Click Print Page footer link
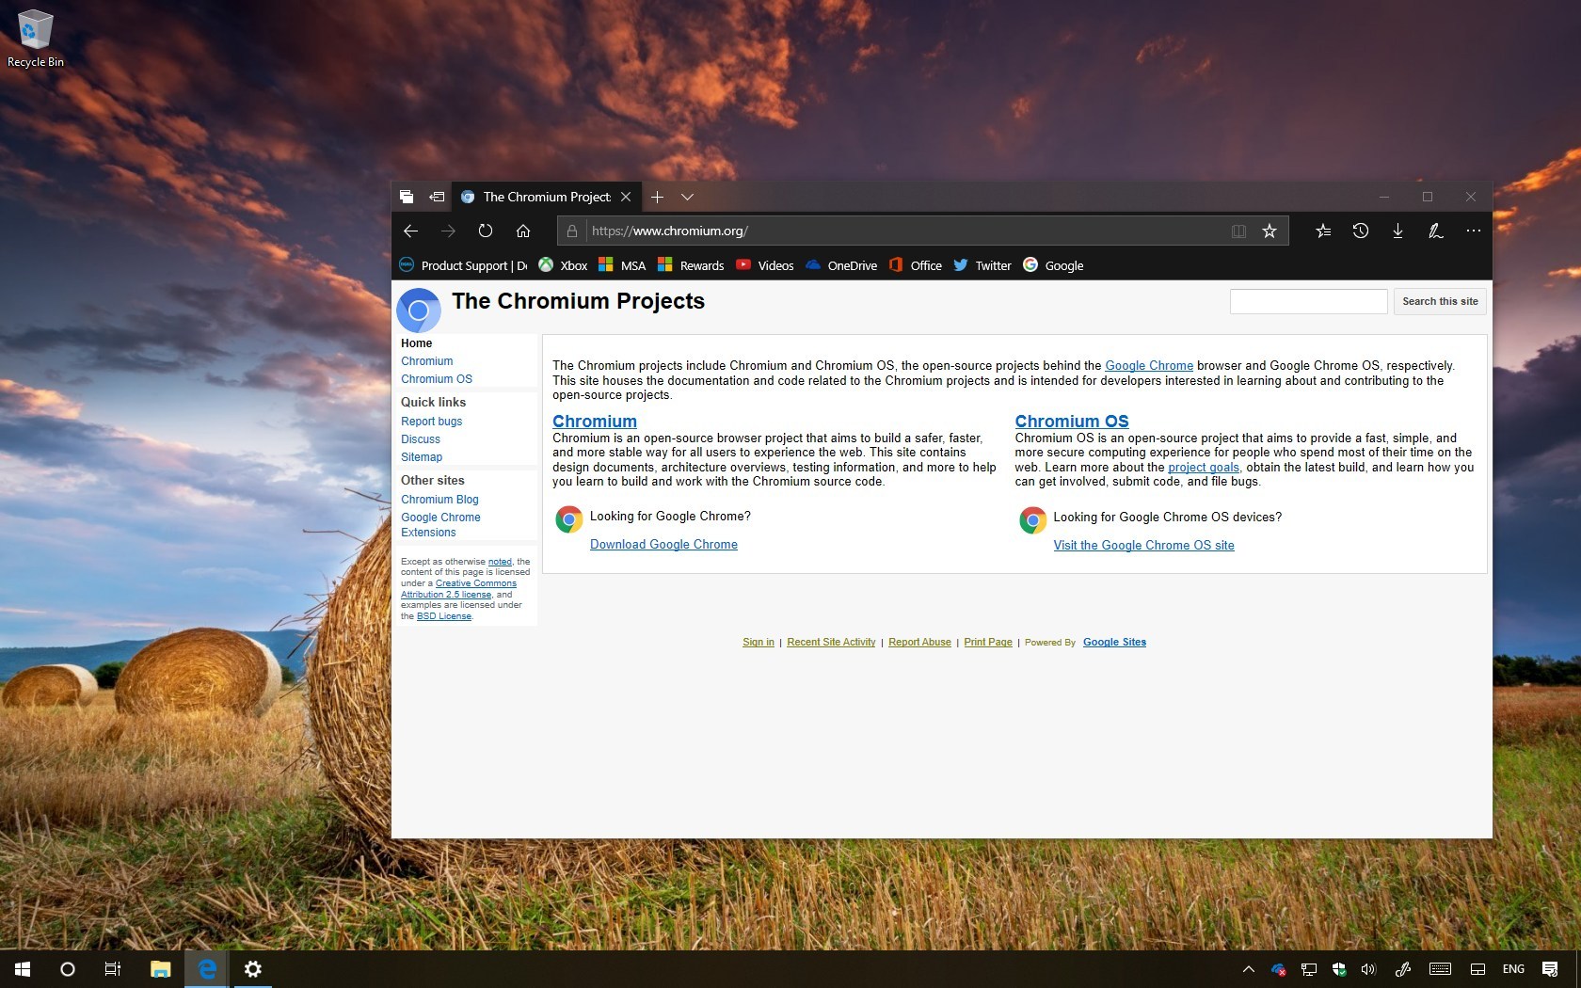Image resolution: width=1581 pixels, height=988 pixels. tap(988, 643)
